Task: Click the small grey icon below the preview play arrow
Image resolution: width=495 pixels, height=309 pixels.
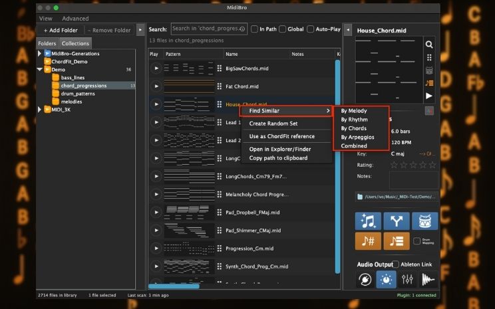Action: [429, 111]
